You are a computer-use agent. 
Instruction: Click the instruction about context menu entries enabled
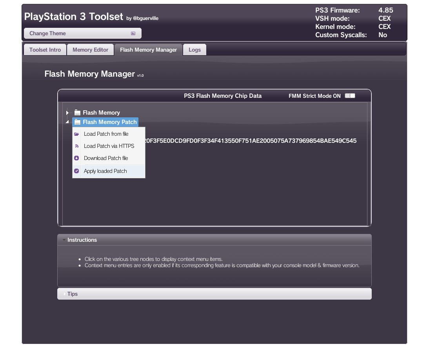coord(222,265)
